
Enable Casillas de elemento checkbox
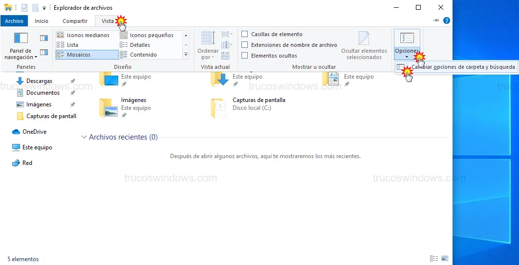pyautogui.click(x=245, y=34)
